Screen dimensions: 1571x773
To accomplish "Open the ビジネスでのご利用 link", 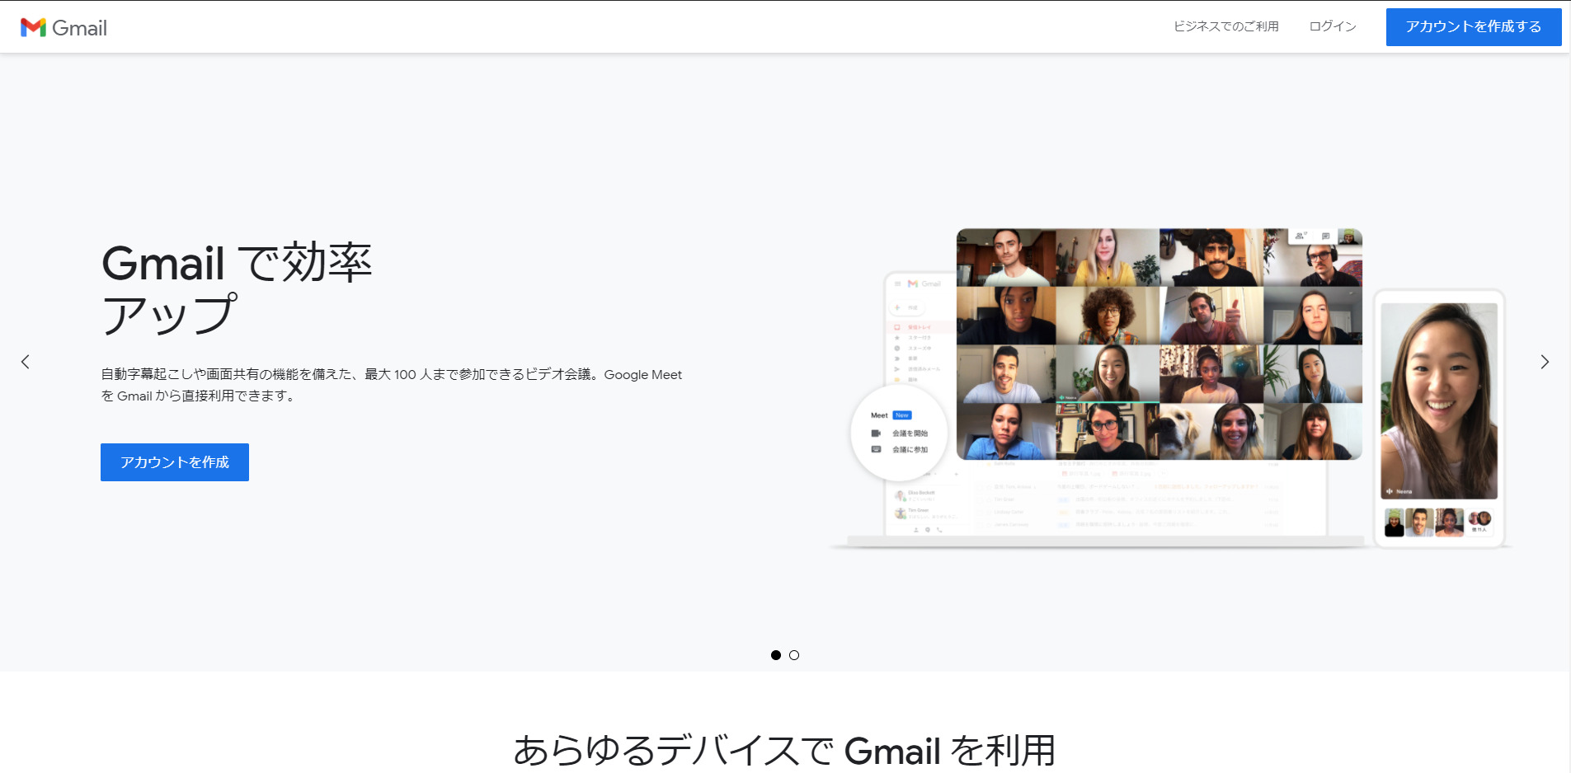I will (1225, 26).
